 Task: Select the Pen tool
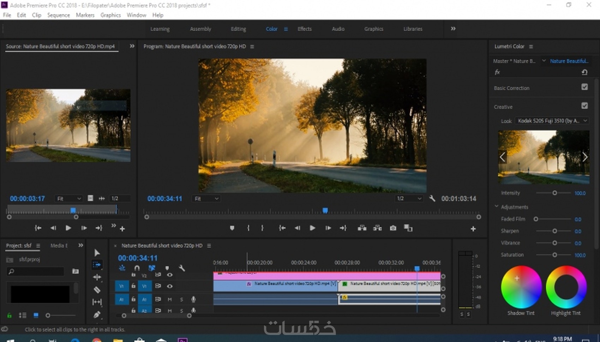pyautogui.click(x=97, y=314)
